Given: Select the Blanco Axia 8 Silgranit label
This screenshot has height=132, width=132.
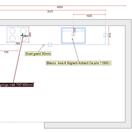Looking at the screenshot, I should tap(79, 63).
